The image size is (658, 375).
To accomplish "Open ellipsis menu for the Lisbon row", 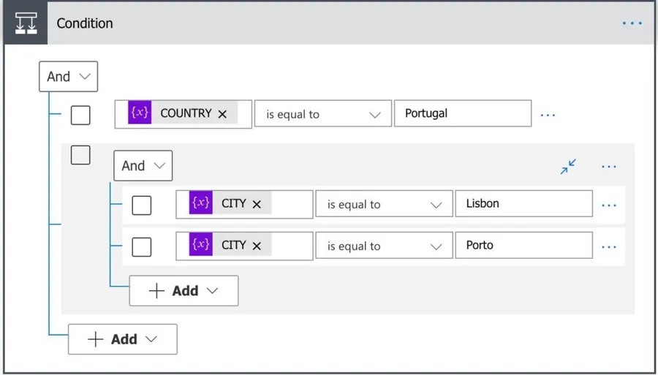I will coord(608,205).
